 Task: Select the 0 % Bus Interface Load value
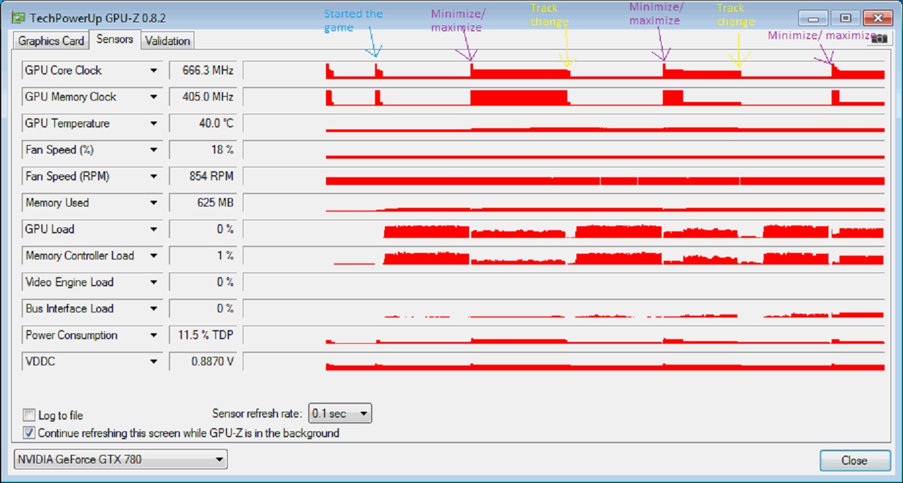(x=203, y=308)
